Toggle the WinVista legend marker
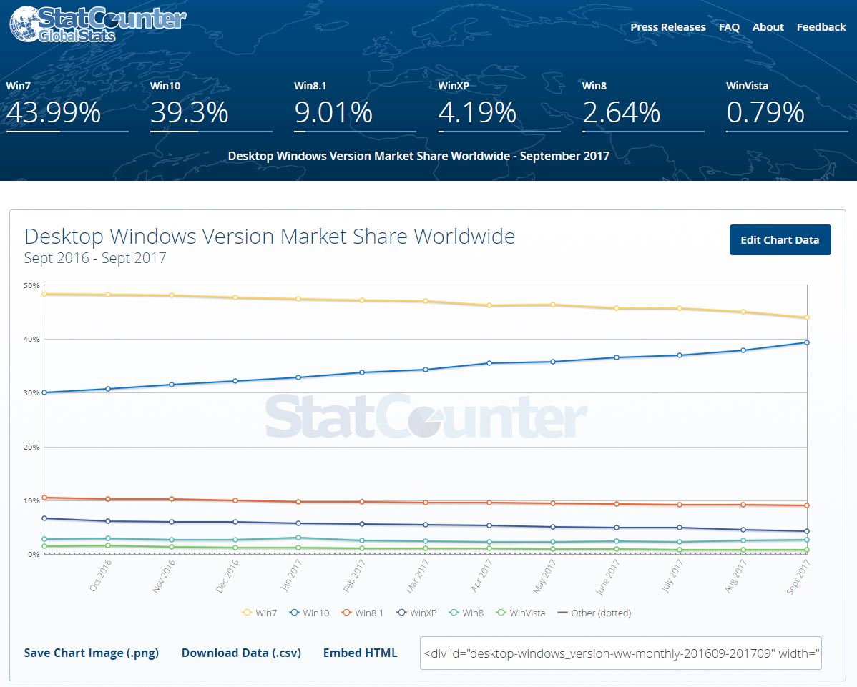Image resolution: width=857 pixels, height=687 pixels. (501, 613)
